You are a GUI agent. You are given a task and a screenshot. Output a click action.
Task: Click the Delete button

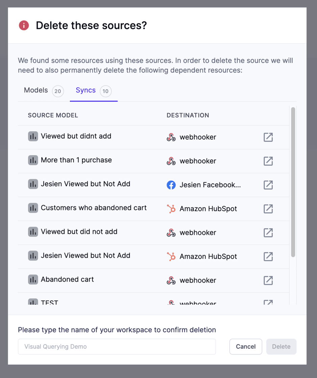(281, 347)
